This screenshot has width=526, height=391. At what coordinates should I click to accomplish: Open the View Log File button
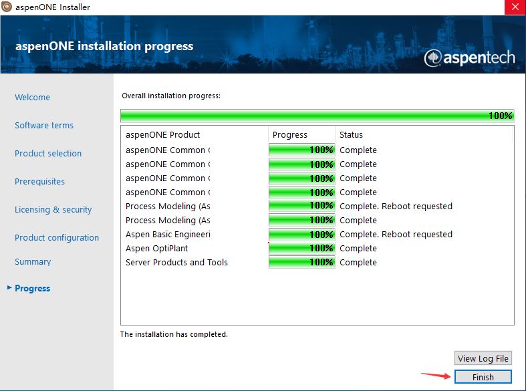click(x=483, y=358)
